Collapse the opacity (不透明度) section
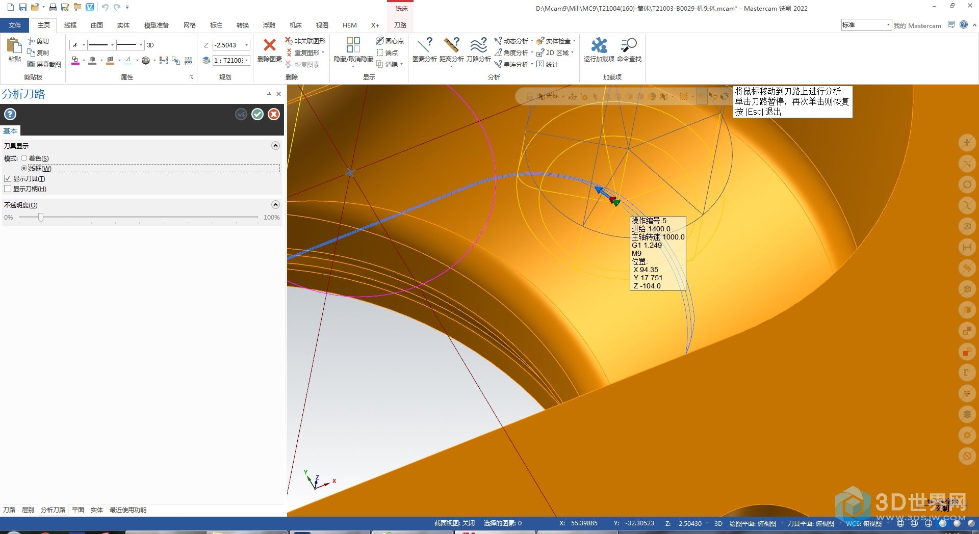The height and width of the screenshot is (534, 979). 275,205
